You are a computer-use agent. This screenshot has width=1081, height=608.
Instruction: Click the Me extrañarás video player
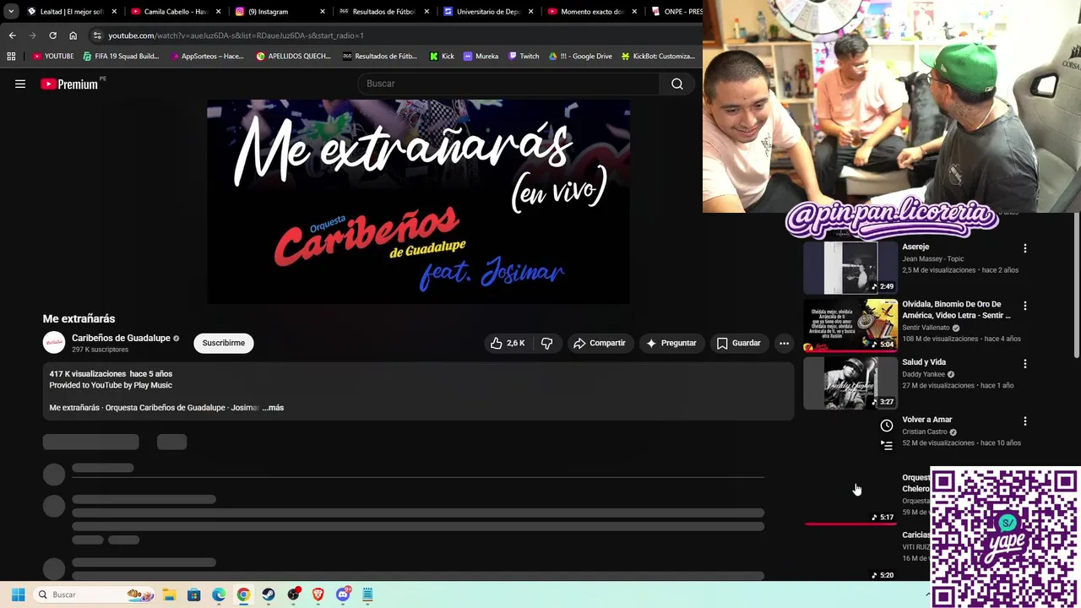(x=418, y=202)
